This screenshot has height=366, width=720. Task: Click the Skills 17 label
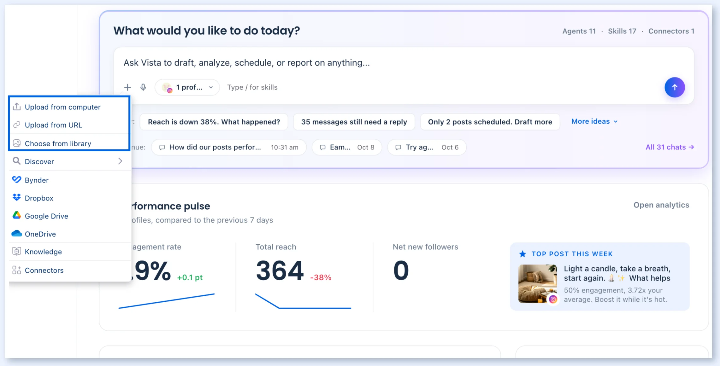[622, 31]
